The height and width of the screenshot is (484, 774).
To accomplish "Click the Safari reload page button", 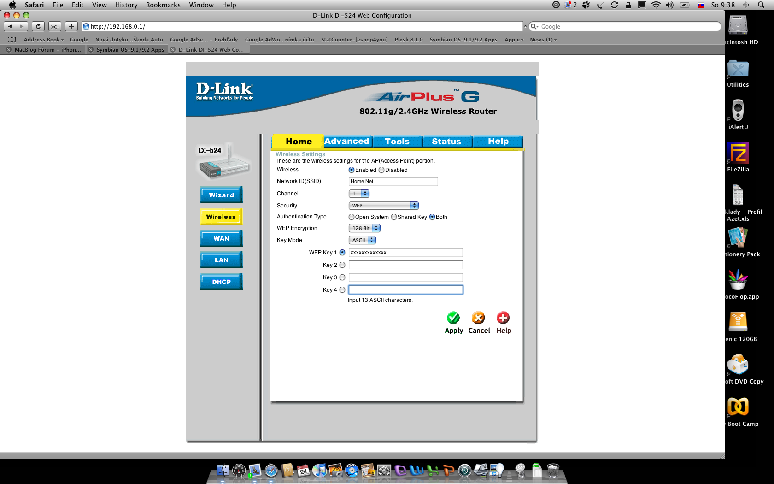I will [38, 26].
